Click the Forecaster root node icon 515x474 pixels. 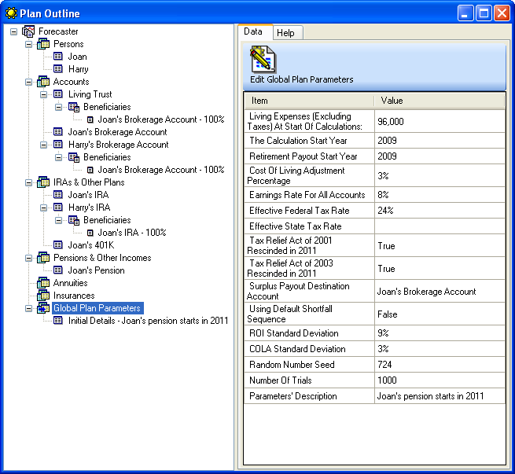tap(28, 31)
